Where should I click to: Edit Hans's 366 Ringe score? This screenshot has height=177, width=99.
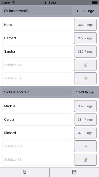pos(85,25)
